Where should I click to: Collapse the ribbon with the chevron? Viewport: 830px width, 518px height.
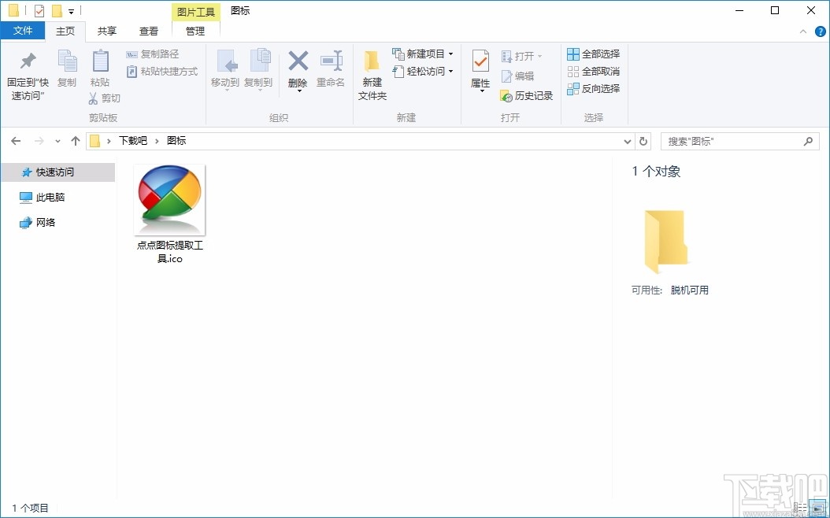pos(802,31)
